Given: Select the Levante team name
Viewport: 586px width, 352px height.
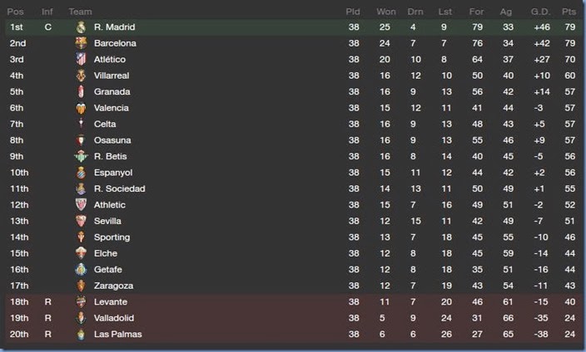Looking at the screenshot, I should pyautogui.click(x=111, y=302).
